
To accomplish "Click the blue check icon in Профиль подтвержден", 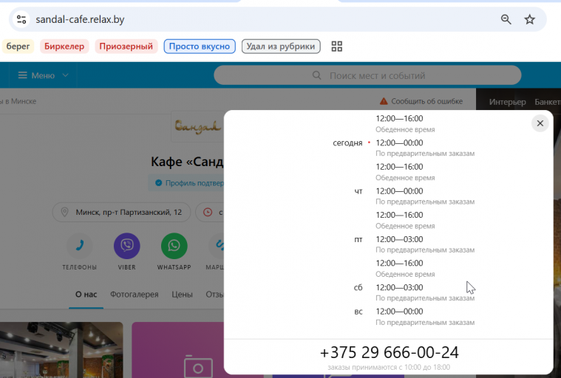I will pyautogui.click(x=158, y=183).
